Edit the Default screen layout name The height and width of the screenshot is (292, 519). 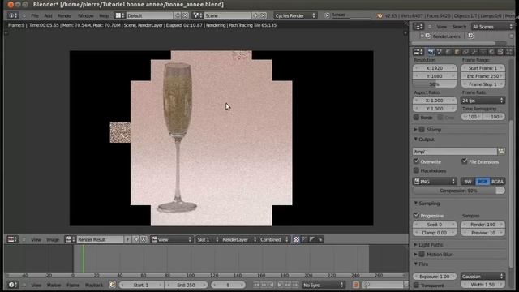click(149, 15)
